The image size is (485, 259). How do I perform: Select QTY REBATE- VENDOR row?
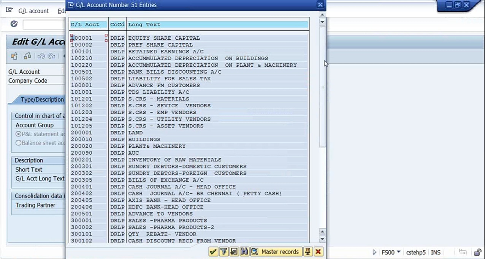(x=189, y=234)
